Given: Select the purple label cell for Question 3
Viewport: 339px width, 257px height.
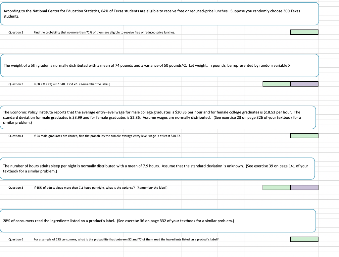Looking at the screenshot, I should (305, 84).
